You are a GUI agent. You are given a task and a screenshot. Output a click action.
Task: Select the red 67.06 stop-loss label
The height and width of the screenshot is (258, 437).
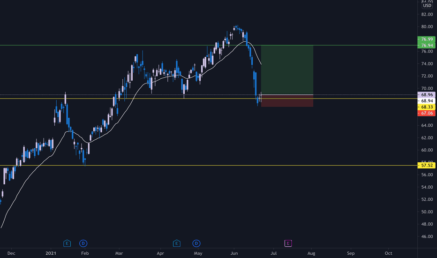(x=426, y=113)
